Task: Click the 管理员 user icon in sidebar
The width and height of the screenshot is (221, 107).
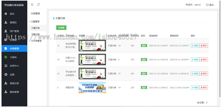Action: (x=6, y=22)
